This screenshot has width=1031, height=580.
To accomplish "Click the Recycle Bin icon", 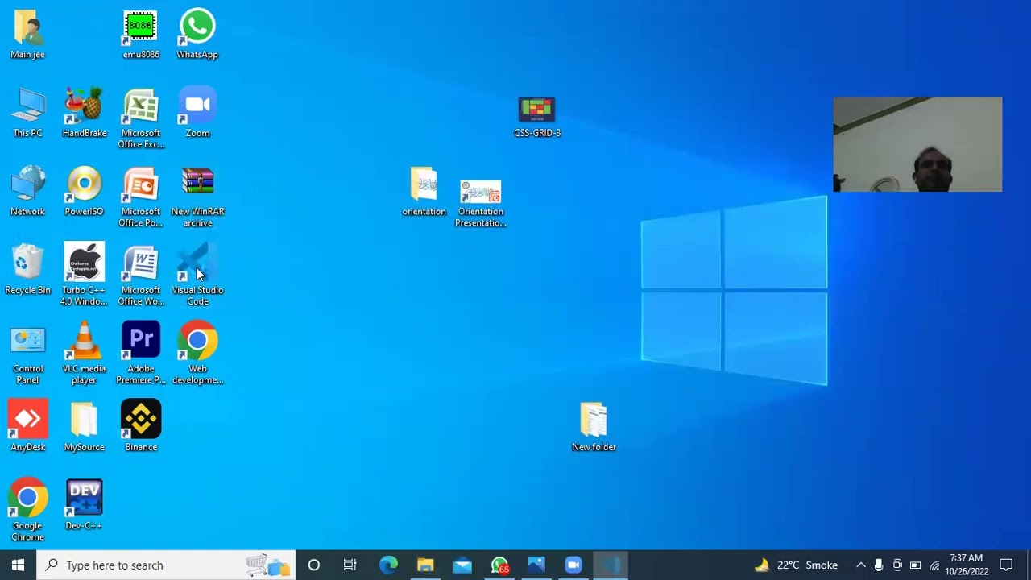I will [27, 270].
